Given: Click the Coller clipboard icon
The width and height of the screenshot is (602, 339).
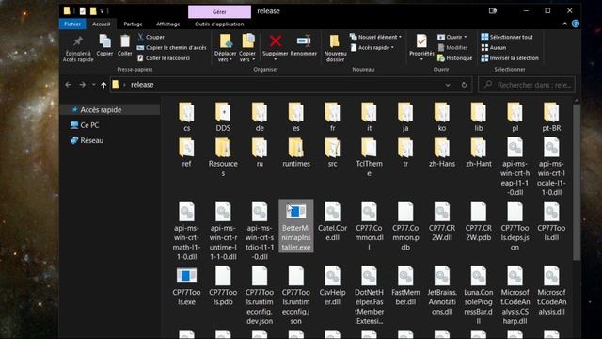Looking at the screenshot, I should pyautogui.click(x=125, y=45).
